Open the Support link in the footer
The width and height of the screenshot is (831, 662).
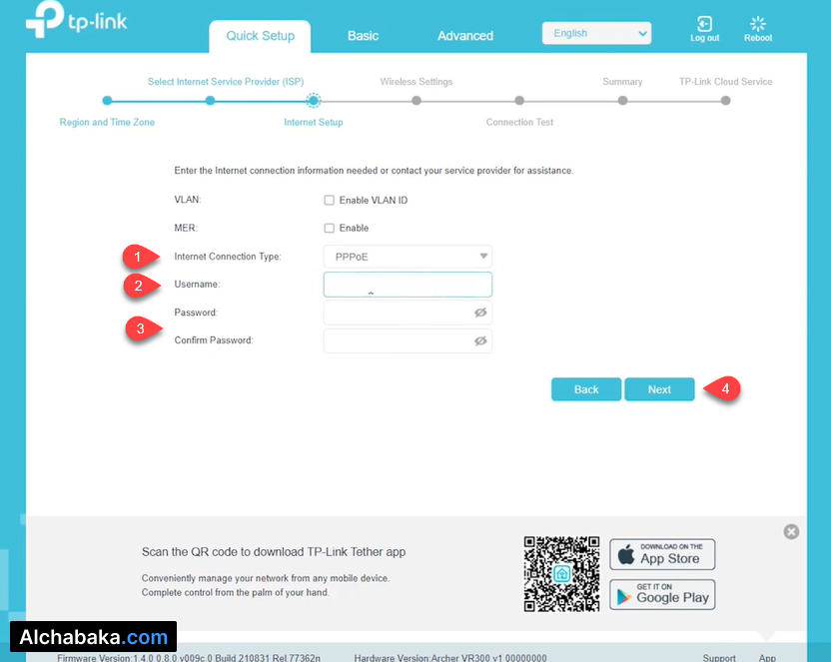719,657
